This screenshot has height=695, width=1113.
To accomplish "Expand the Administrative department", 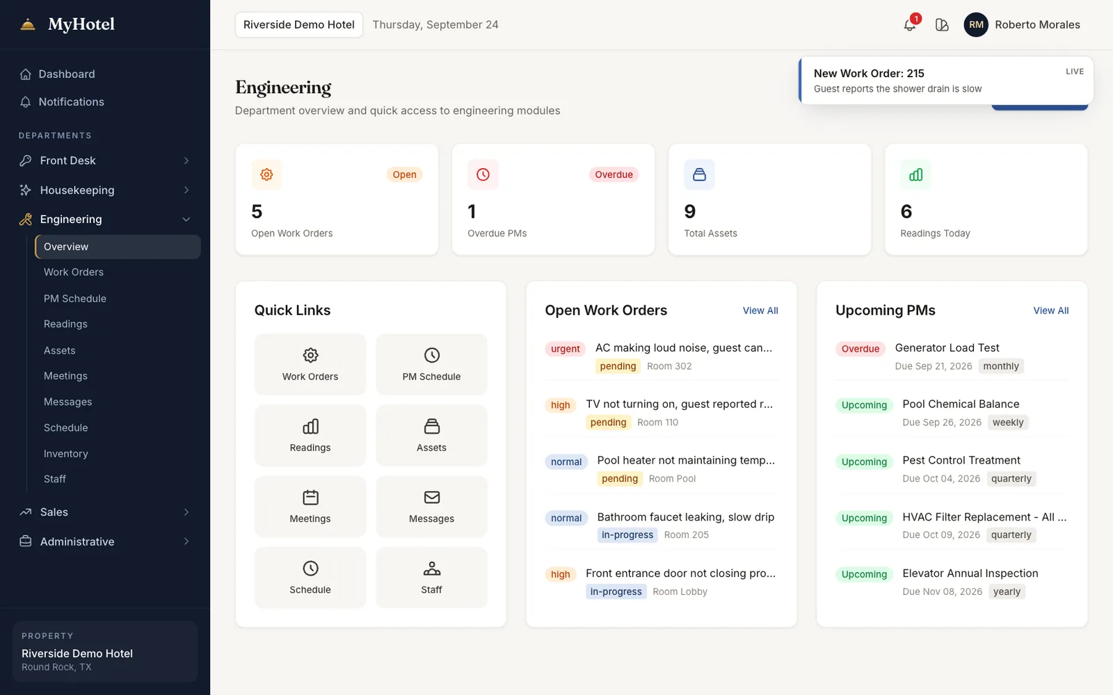I will (x=105, y=541).
